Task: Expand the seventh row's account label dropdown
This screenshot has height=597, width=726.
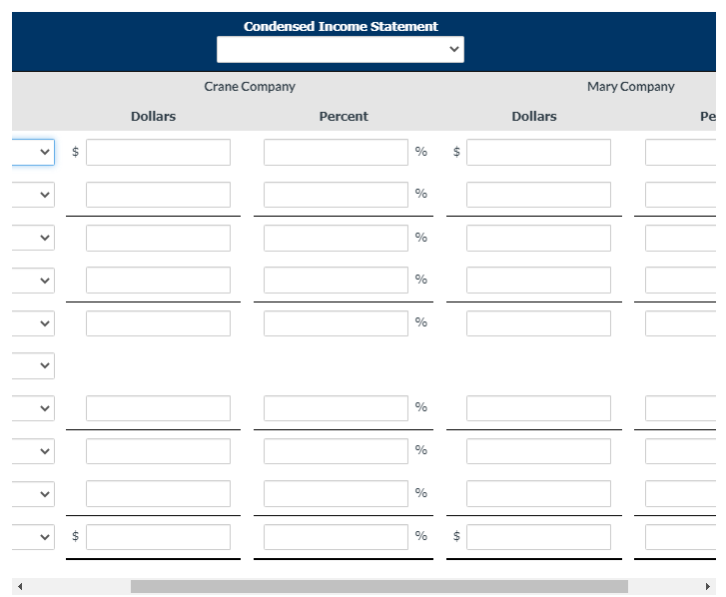Action: [x=33, y=408]
